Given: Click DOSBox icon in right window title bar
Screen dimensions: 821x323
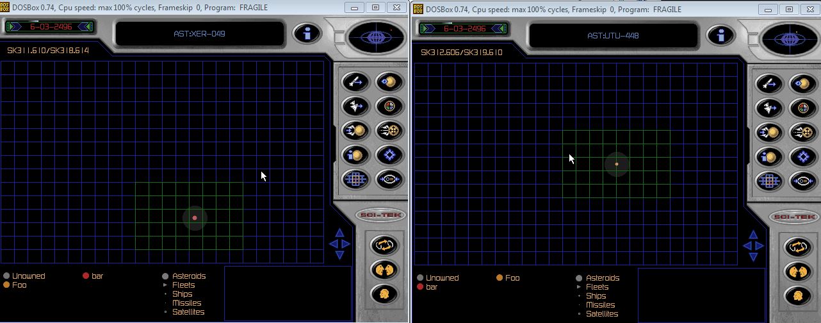Looking at the screenshot, I should pyautogui.click(x=418, y=8).
